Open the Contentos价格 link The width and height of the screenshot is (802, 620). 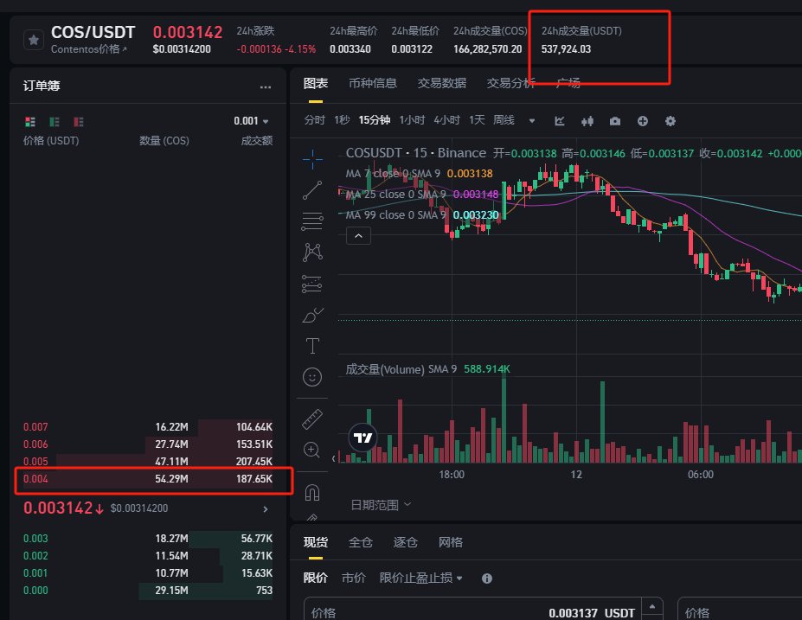[88, 49]
